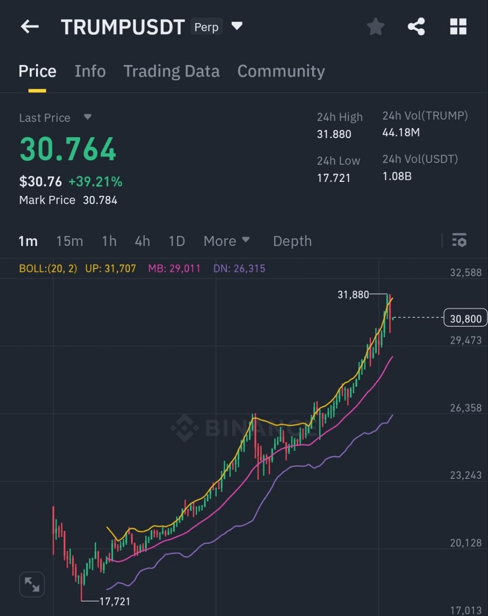
Task: Select the 1h interval
Action: [109, 241]
